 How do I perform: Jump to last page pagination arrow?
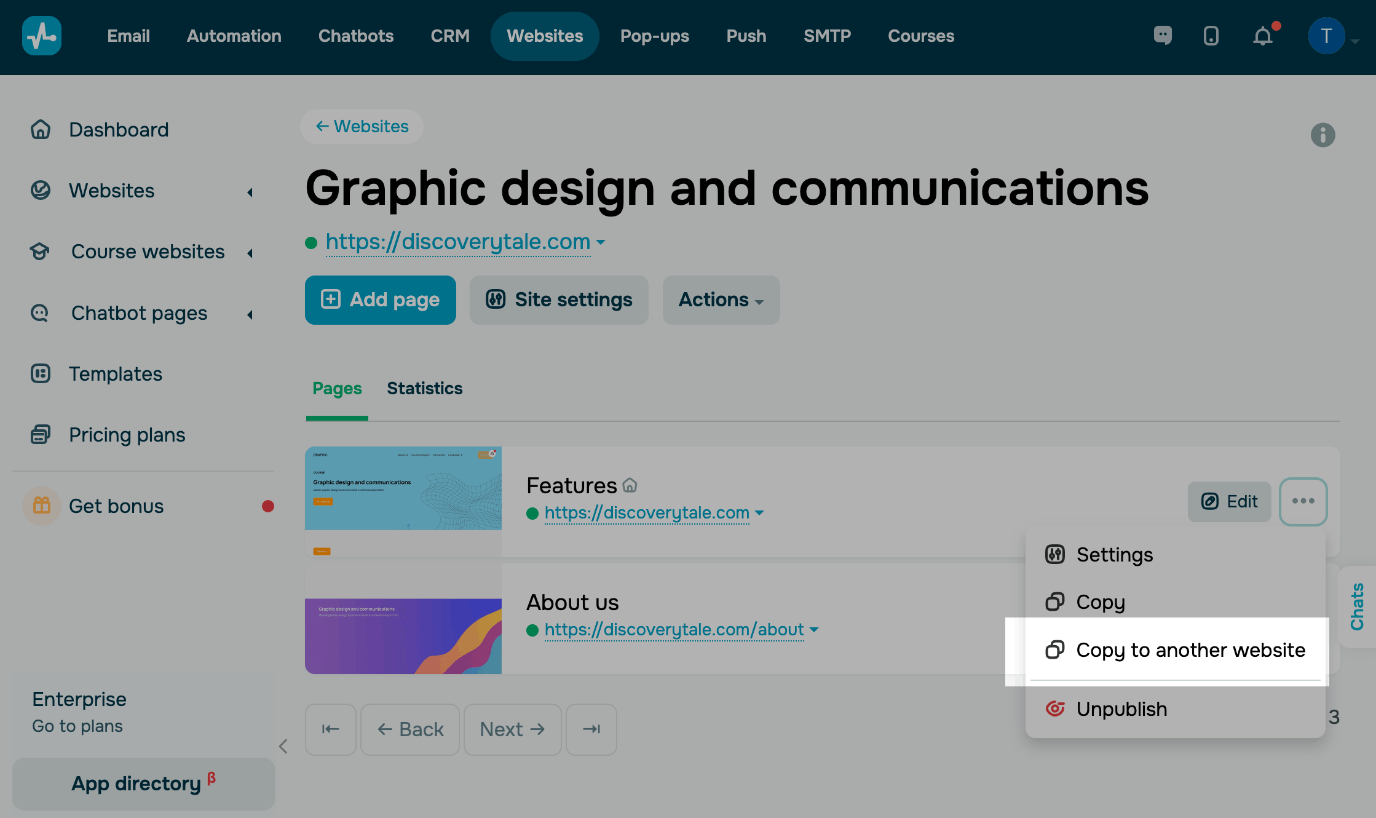point(591,729)
